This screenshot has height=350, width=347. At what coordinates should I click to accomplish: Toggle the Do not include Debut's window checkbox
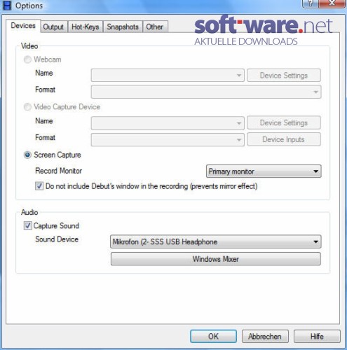[x=39, y=186]
